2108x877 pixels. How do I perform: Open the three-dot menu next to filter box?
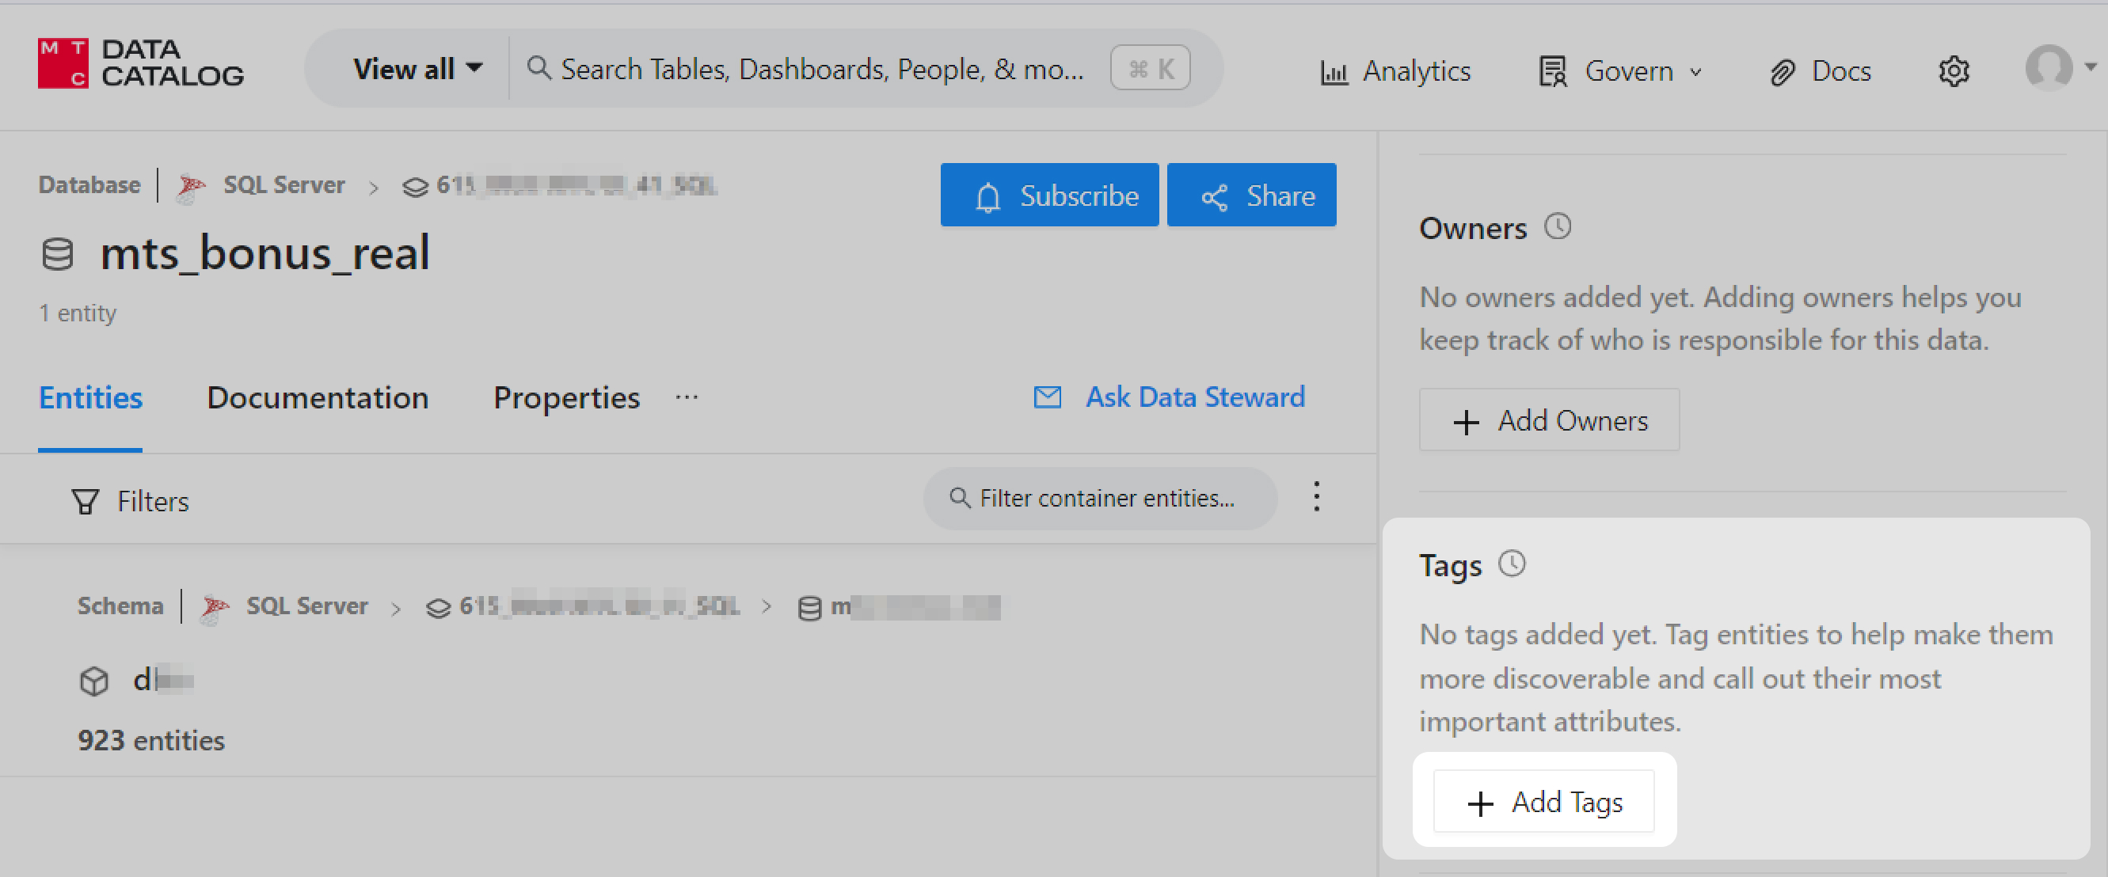(1316, 496)
